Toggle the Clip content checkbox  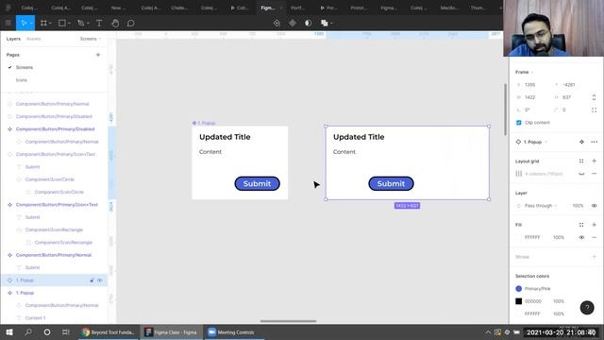click(519, 123)
